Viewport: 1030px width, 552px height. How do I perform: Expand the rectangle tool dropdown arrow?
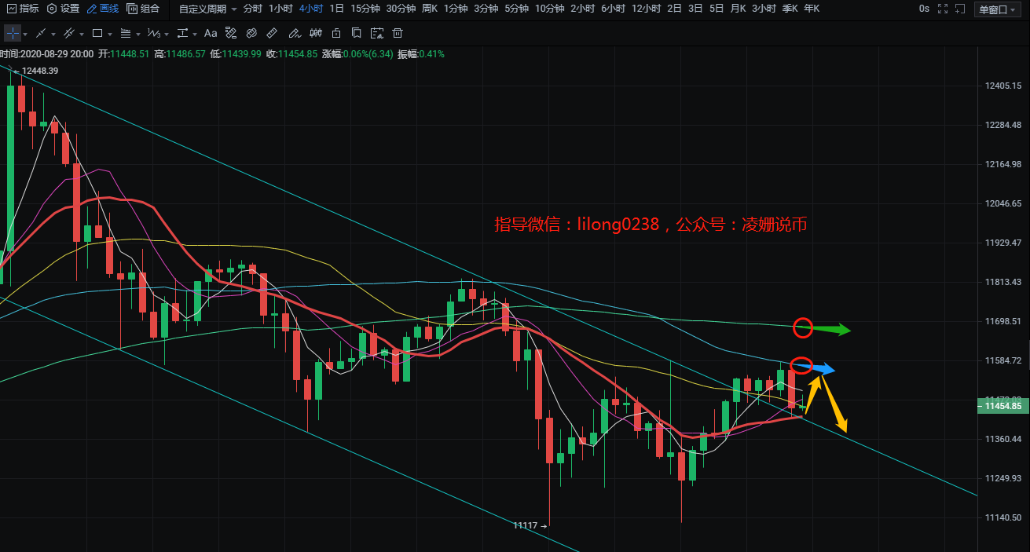(111, 35)
